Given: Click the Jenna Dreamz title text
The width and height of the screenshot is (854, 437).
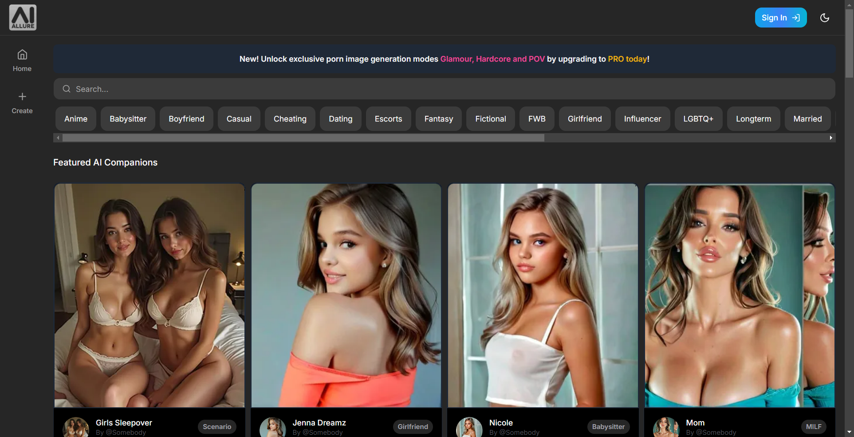Looking at the screenshot, I should point(319,423).
